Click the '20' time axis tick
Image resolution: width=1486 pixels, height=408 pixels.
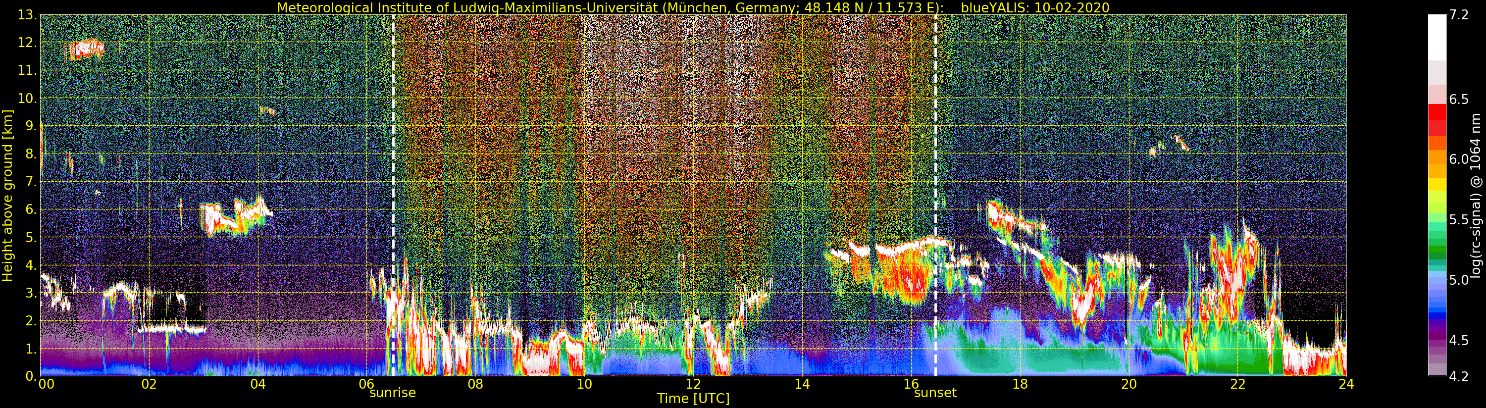tap(1129, 384)
